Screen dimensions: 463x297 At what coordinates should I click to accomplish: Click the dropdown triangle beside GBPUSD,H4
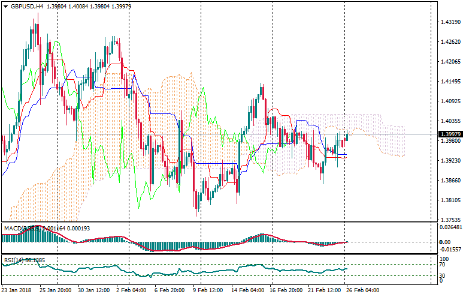(x=5, y=6)
